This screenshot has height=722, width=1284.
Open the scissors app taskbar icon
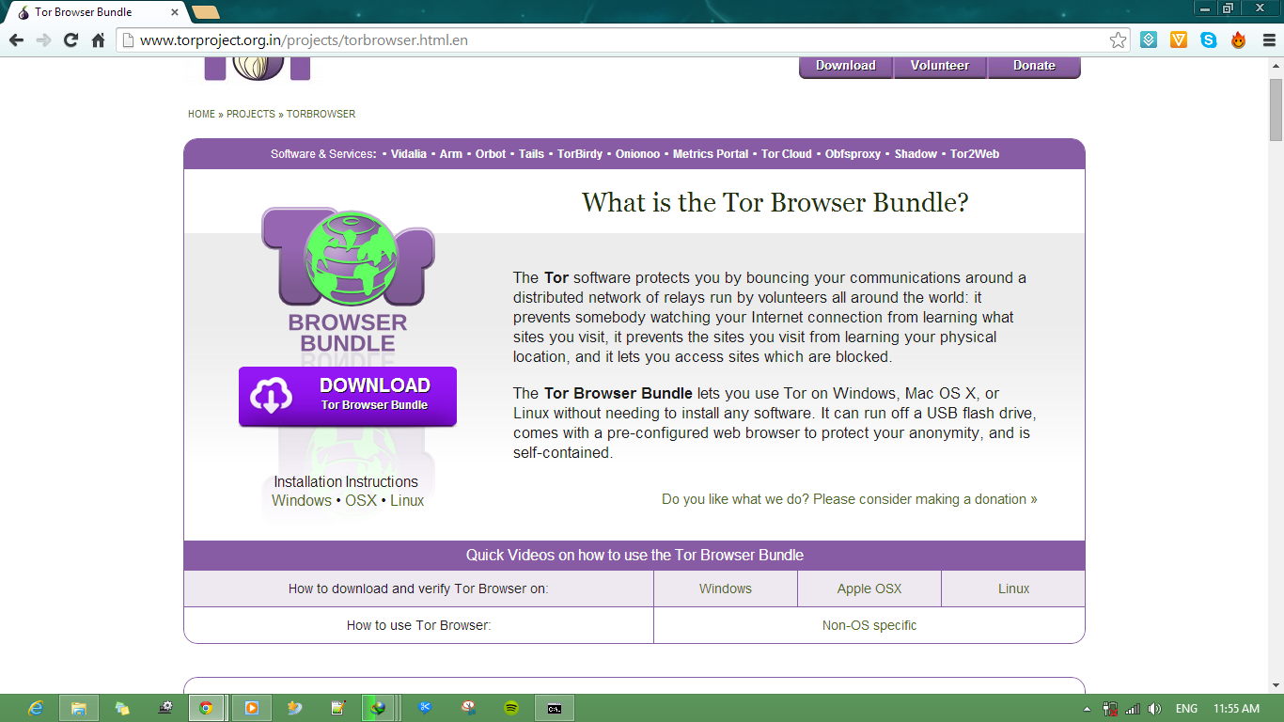coord(425,708)
